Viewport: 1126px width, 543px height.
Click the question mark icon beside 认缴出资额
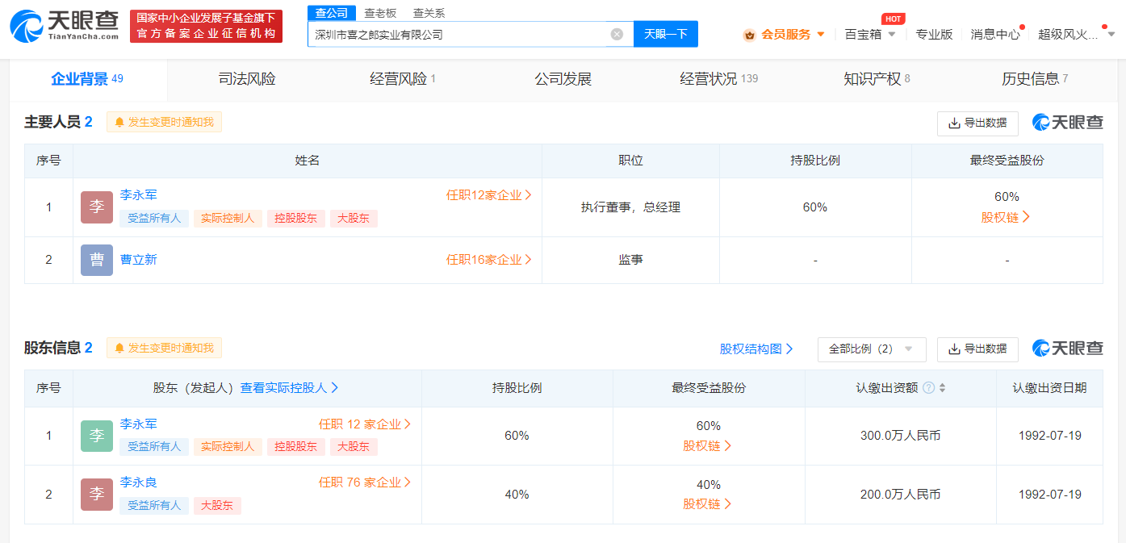point(928,388)
